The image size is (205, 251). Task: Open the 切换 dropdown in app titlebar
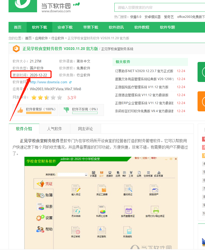pyautogui.click(x=146, y=158)
